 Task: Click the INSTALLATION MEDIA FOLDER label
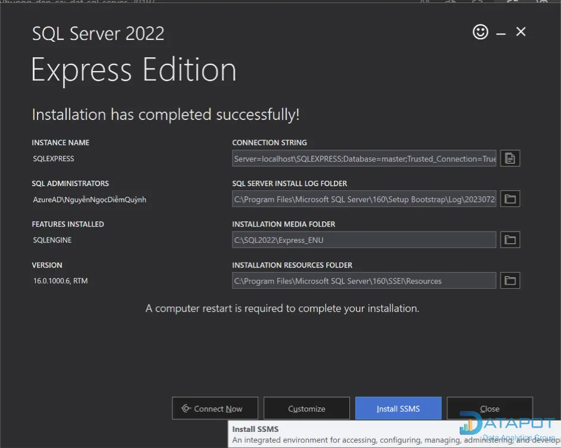(284, 224)
